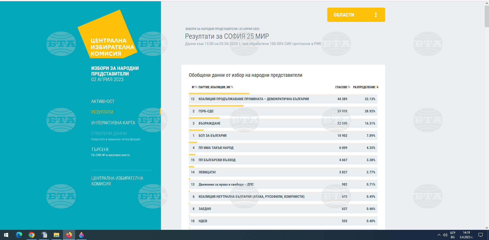Open Windows Start menu
The height and width of the screenshot is (240, 489).
pos(6,235)
